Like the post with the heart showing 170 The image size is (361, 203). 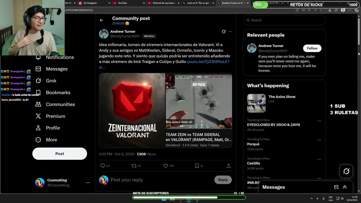tap(166, 166)
